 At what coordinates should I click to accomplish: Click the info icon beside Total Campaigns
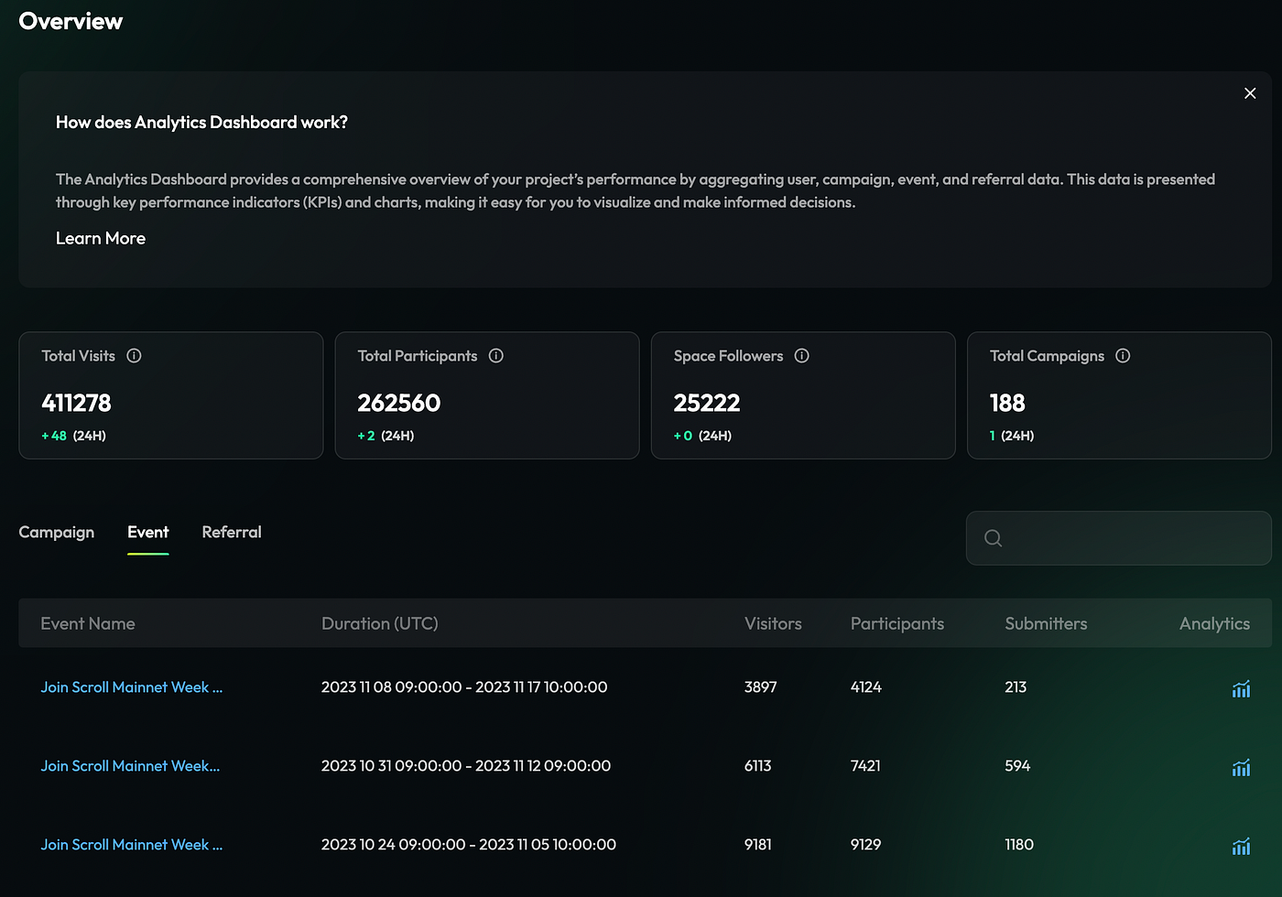click(1123, 356)
